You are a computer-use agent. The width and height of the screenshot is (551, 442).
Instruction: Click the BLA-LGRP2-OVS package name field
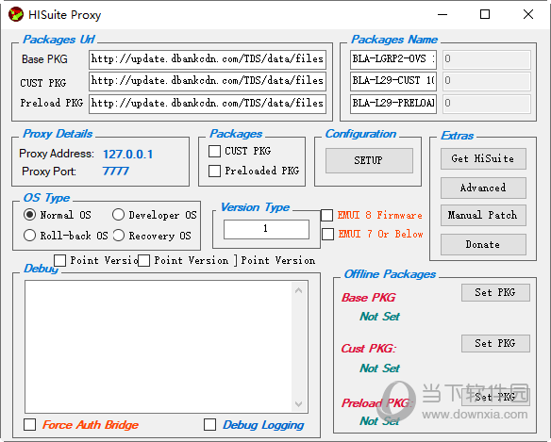[393, 59]
